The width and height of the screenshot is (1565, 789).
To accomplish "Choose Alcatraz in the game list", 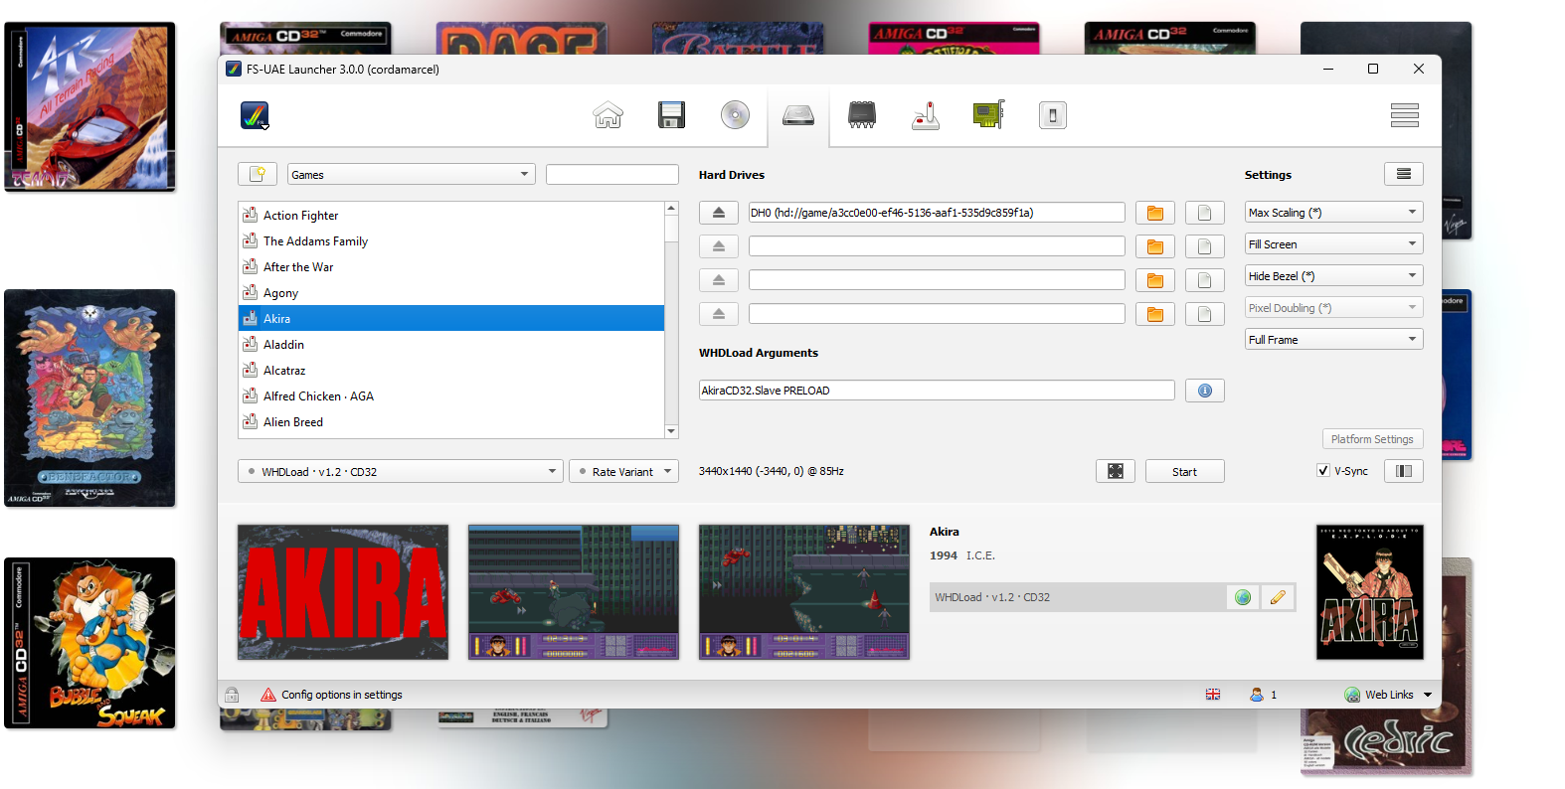I will tap(450, 370).
